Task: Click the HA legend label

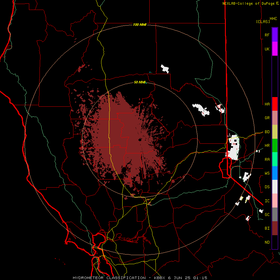Action: (x=267, y=104)
